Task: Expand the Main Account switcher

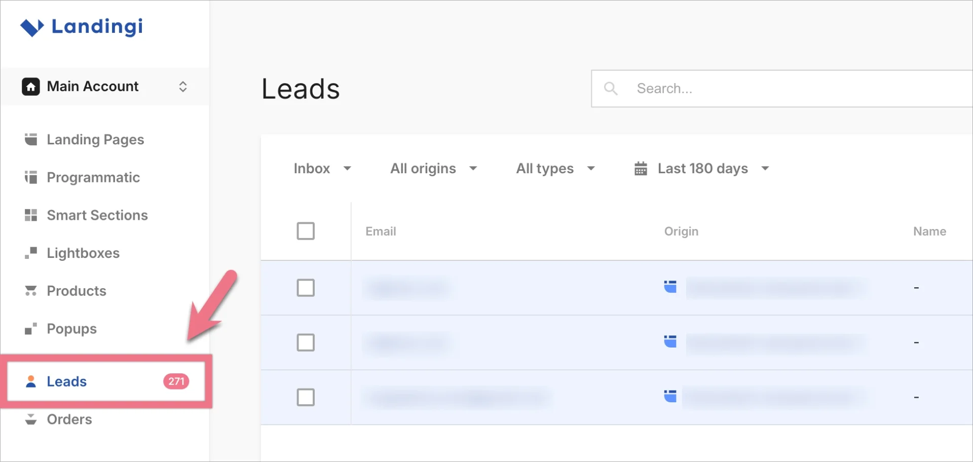Action: point(183,87)
